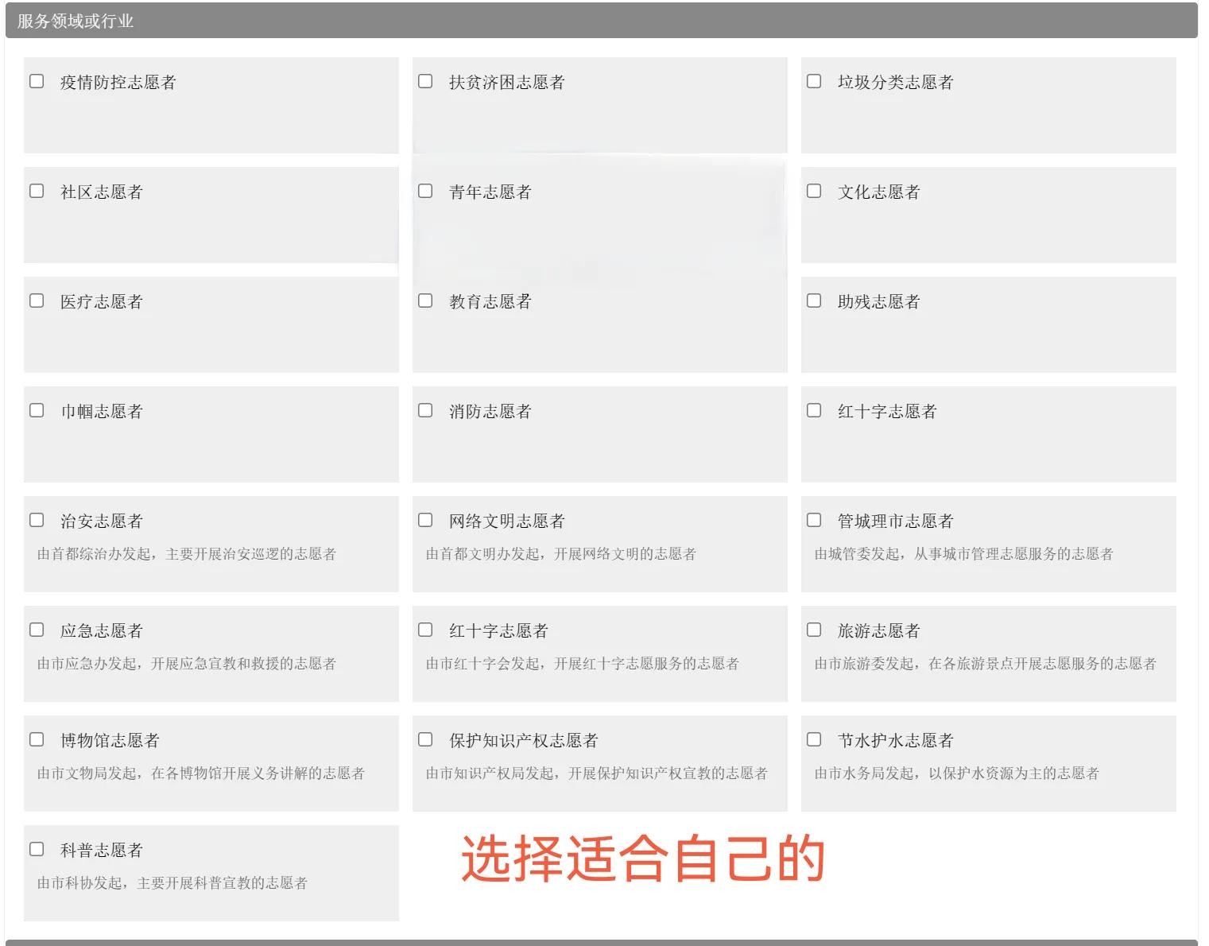This screenshot has width=1209, height=946.
Task: Tick the 医疗志愿者 checkbox
Action: point(37,300)
